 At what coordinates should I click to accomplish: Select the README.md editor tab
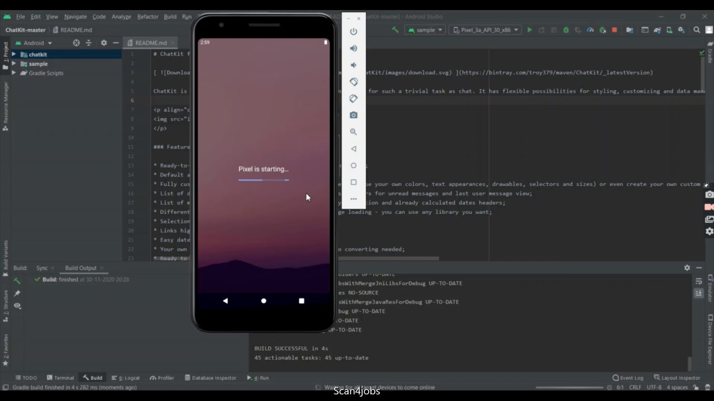151,43
